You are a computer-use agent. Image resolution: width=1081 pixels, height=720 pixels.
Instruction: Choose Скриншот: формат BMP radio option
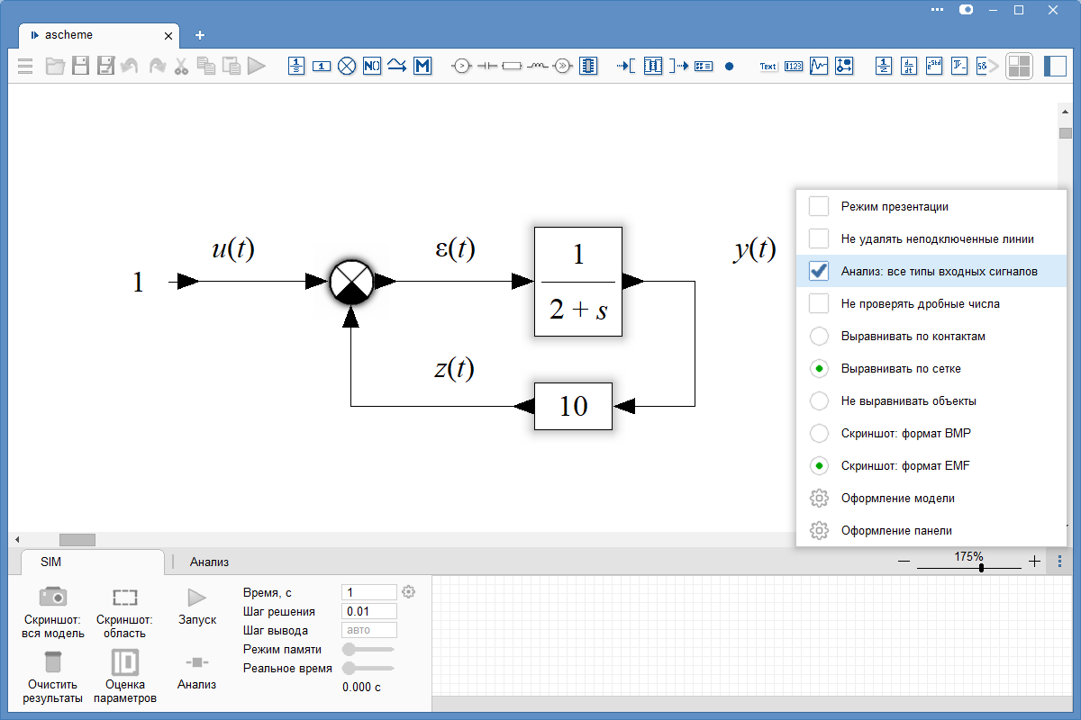coord(819,433)
